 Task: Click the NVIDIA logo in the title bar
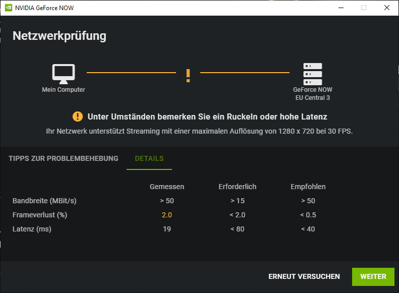tap(9, 8)
